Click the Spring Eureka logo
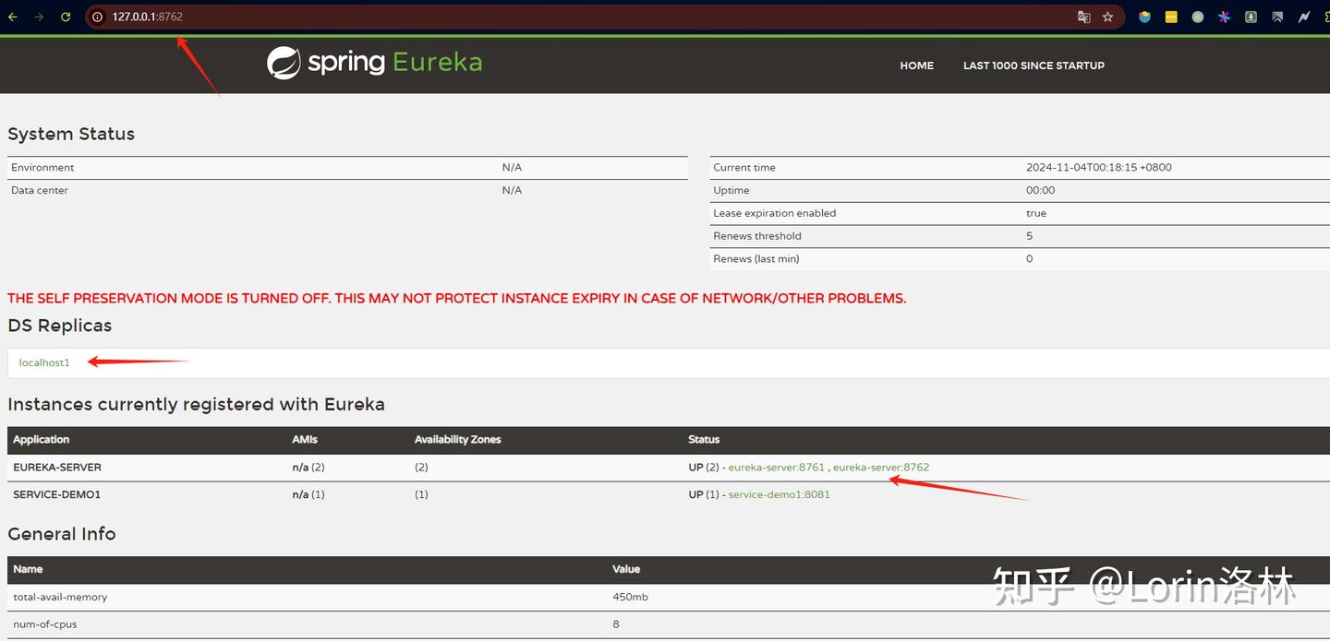The height and width of the screenshot is (641, 1330). pyautogui.click(x=373, y=63)
